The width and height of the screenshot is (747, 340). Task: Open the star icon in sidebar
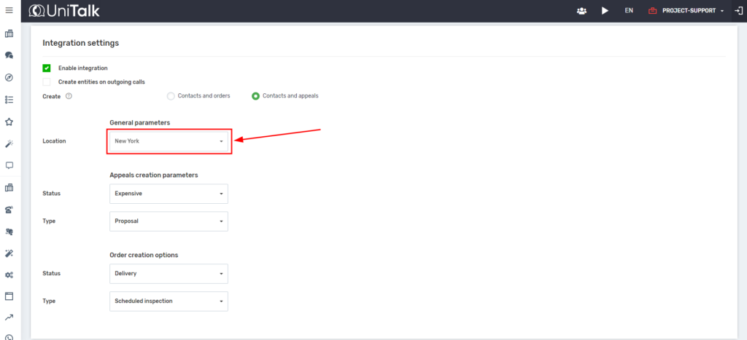tap(9, 122)
